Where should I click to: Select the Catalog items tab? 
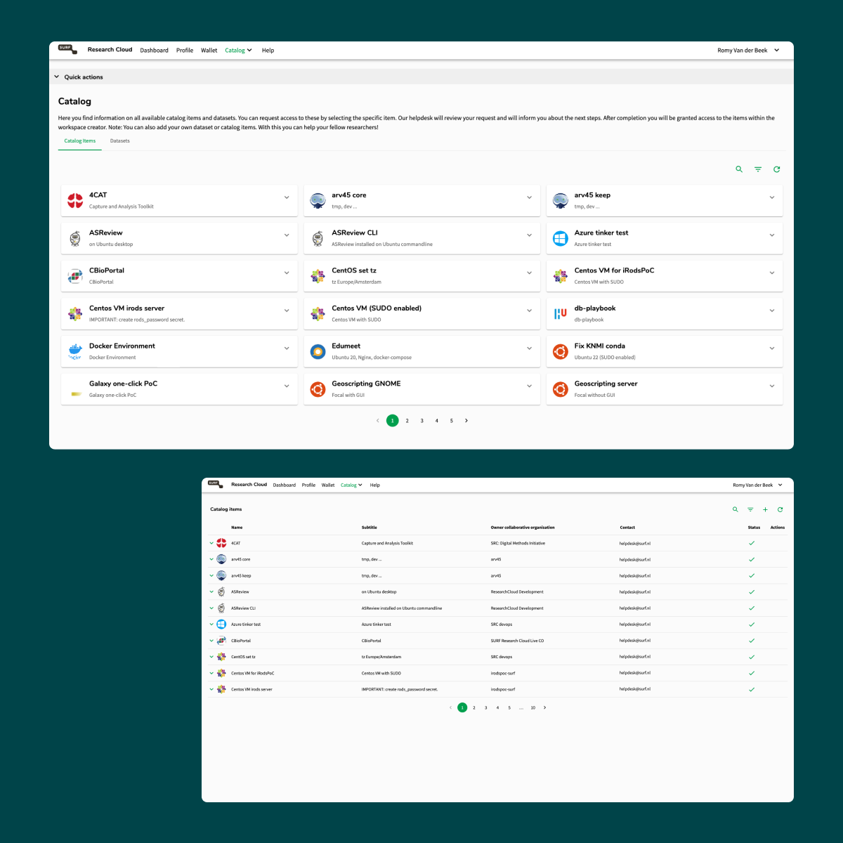point(80,141)
